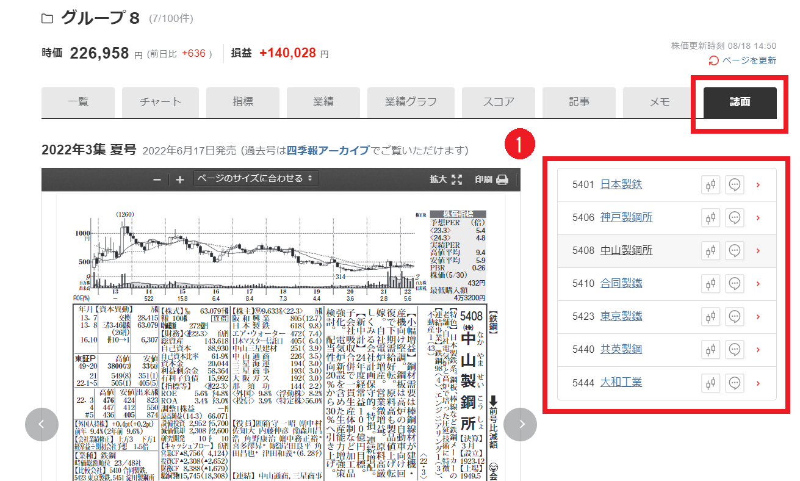Click 印刷 print button in viewer
This screenshot has height=481, width=800.
492,179
